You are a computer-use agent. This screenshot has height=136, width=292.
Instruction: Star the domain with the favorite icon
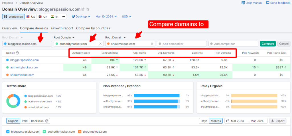88,9
